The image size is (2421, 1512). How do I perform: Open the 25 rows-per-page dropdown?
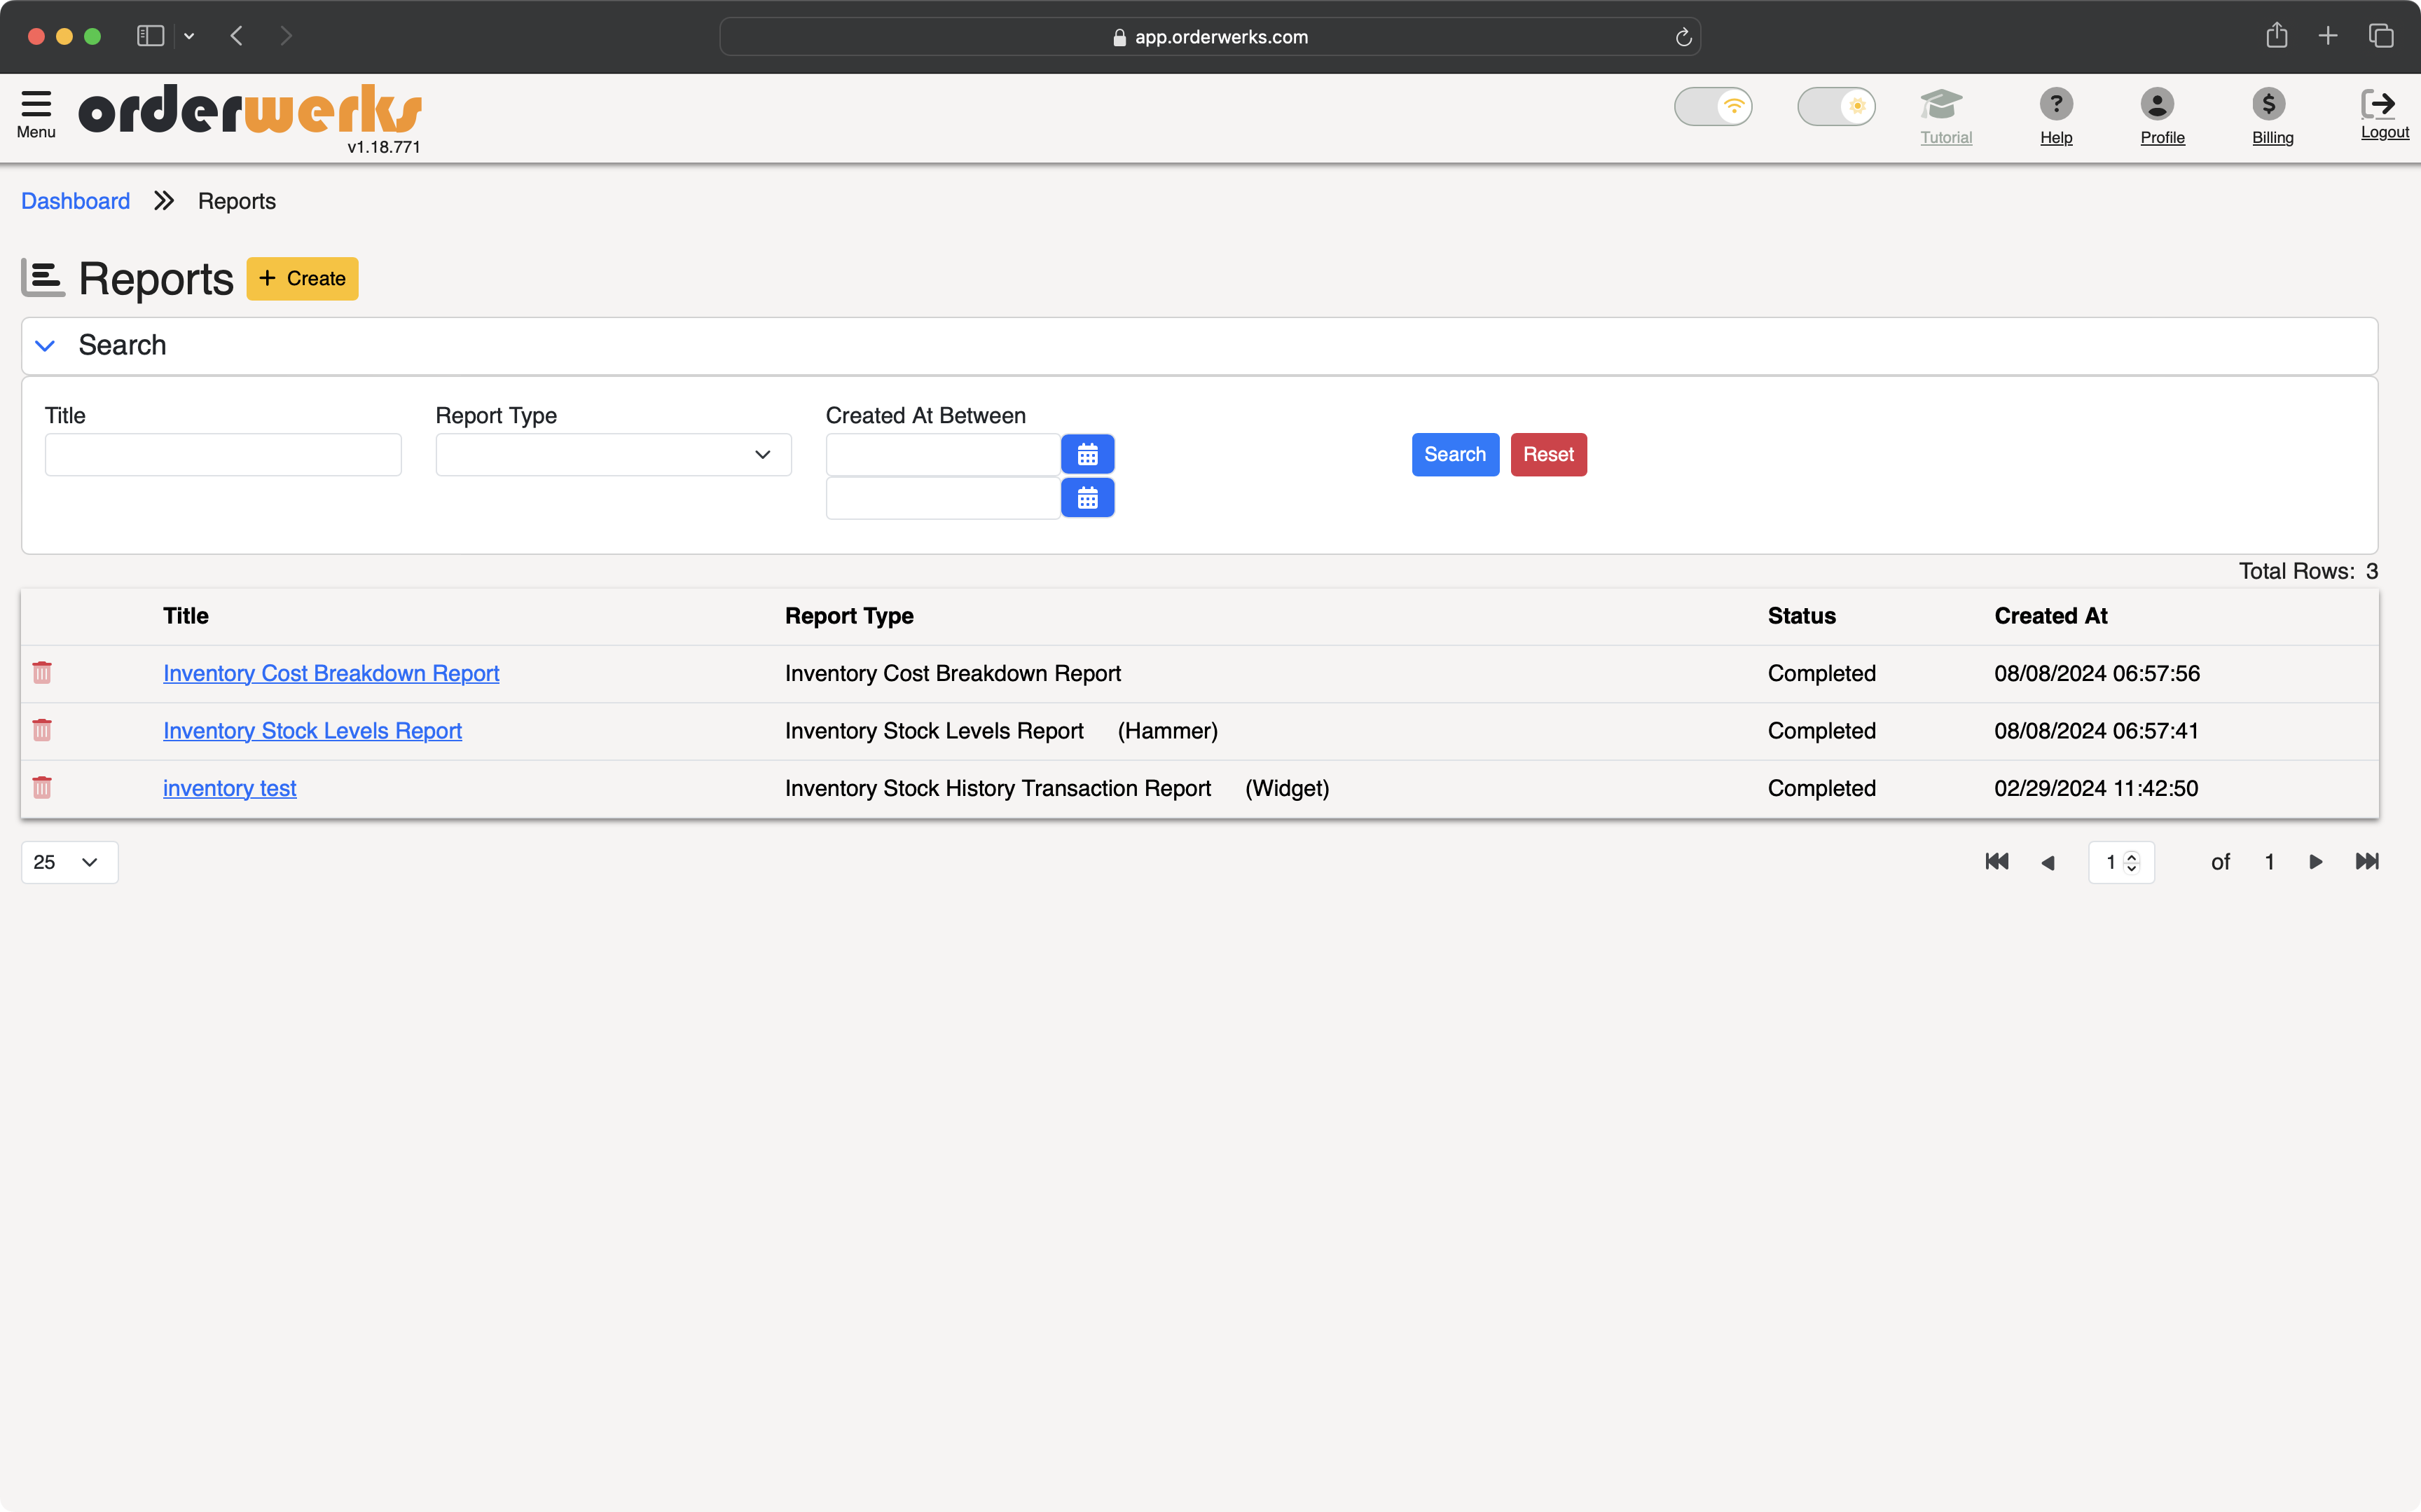tap(69, 863)
